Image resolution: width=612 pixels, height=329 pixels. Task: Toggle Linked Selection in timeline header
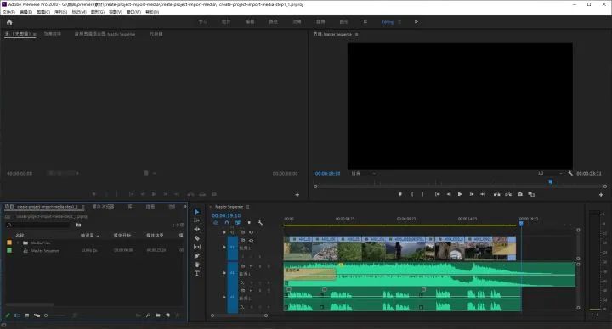tap(238, 223)
